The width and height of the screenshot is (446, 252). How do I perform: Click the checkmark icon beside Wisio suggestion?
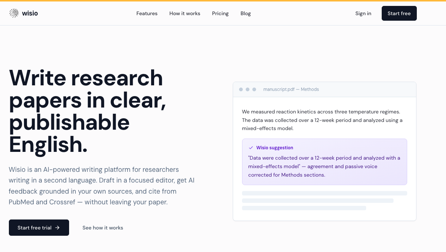251,148
